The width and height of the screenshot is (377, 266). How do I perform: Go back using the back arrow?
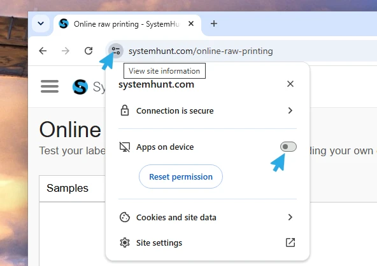click(x=43, y=51)
